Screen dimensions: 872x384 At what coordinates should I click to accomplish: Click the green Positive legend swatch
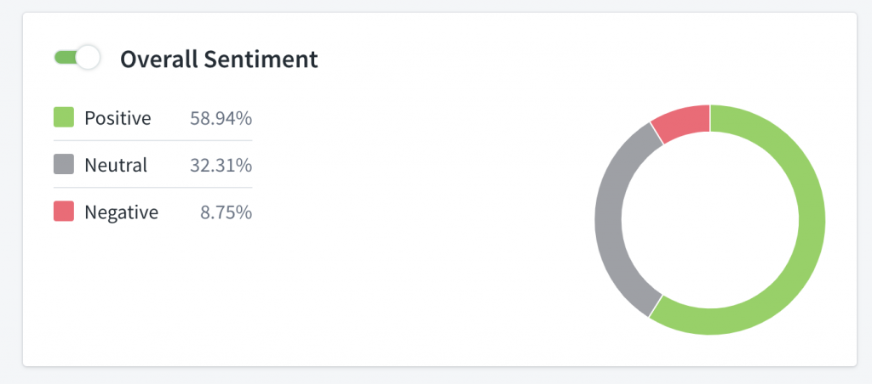(64, 117)
